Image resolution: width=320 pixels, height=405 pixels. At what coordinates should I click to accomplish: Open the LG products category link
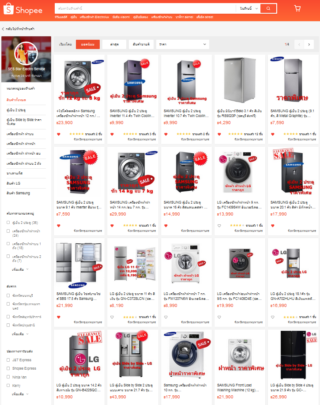[13, 183]
